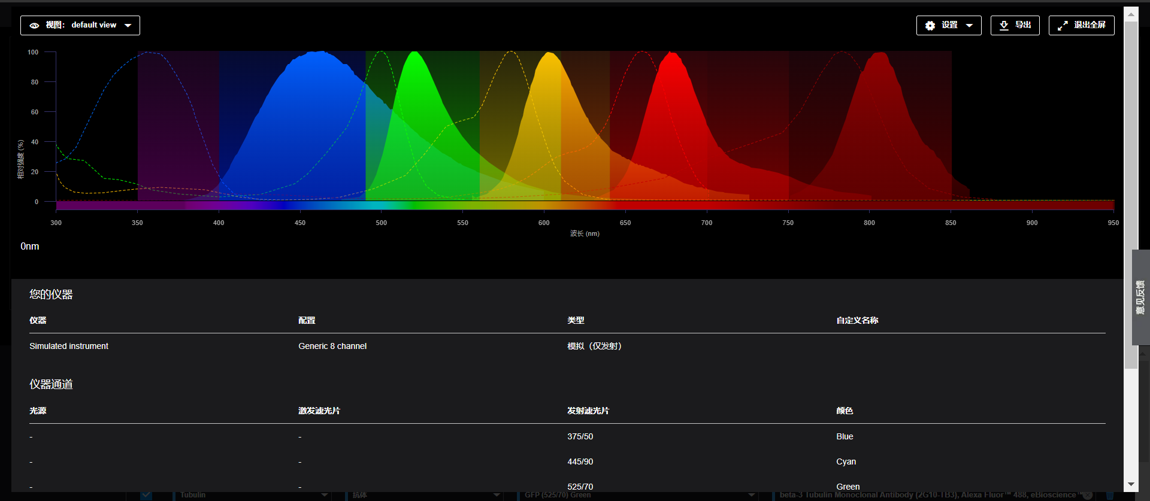1150x501 pixels.
Task: Click the export download arrow icon
Action: 1004,26
